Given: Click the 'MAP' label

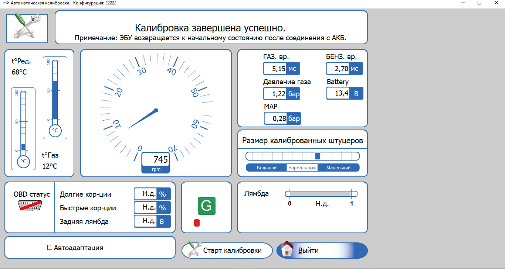Looking at the screenshot, I should 271,106.
